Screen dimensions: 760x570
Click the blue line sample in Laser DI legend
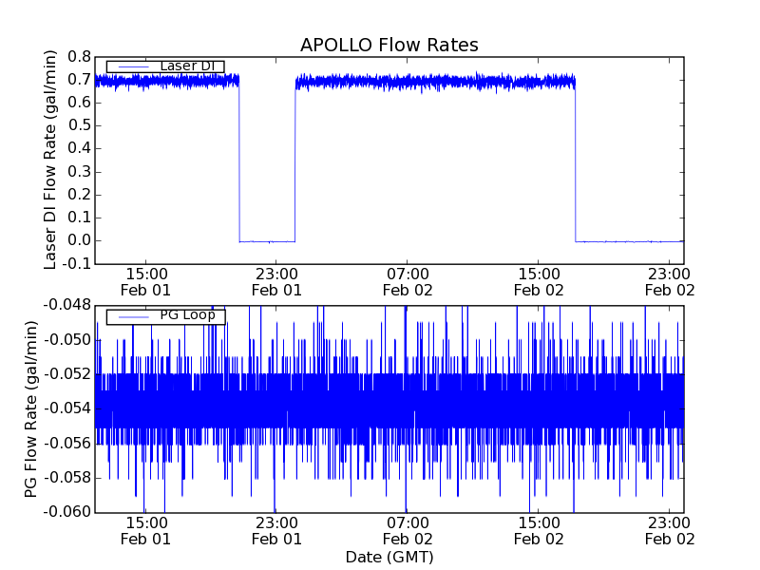tap(134, 66)
